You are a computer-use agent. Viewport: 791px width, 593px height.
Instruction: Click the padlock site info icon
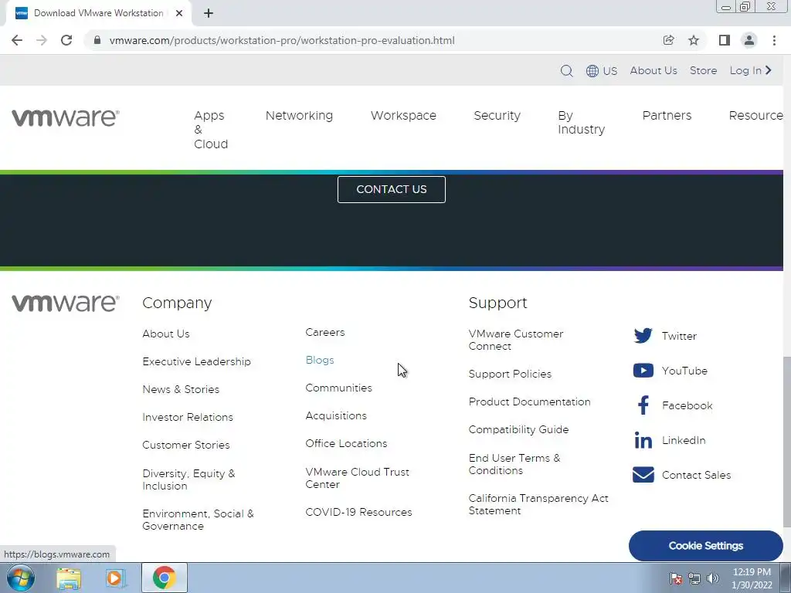(x=97, y=40)
